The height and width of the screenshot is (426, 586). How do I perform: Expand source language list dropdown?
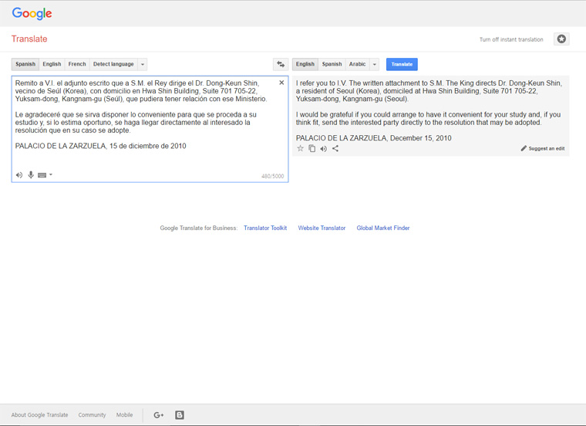pyautogui.click(x=143, y=64)
